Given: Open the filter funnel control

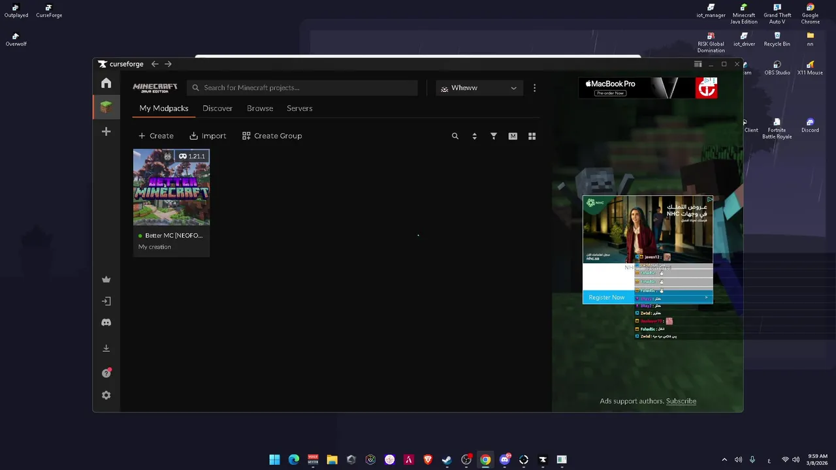Looking at the screenshot, I should click(494, 136).
